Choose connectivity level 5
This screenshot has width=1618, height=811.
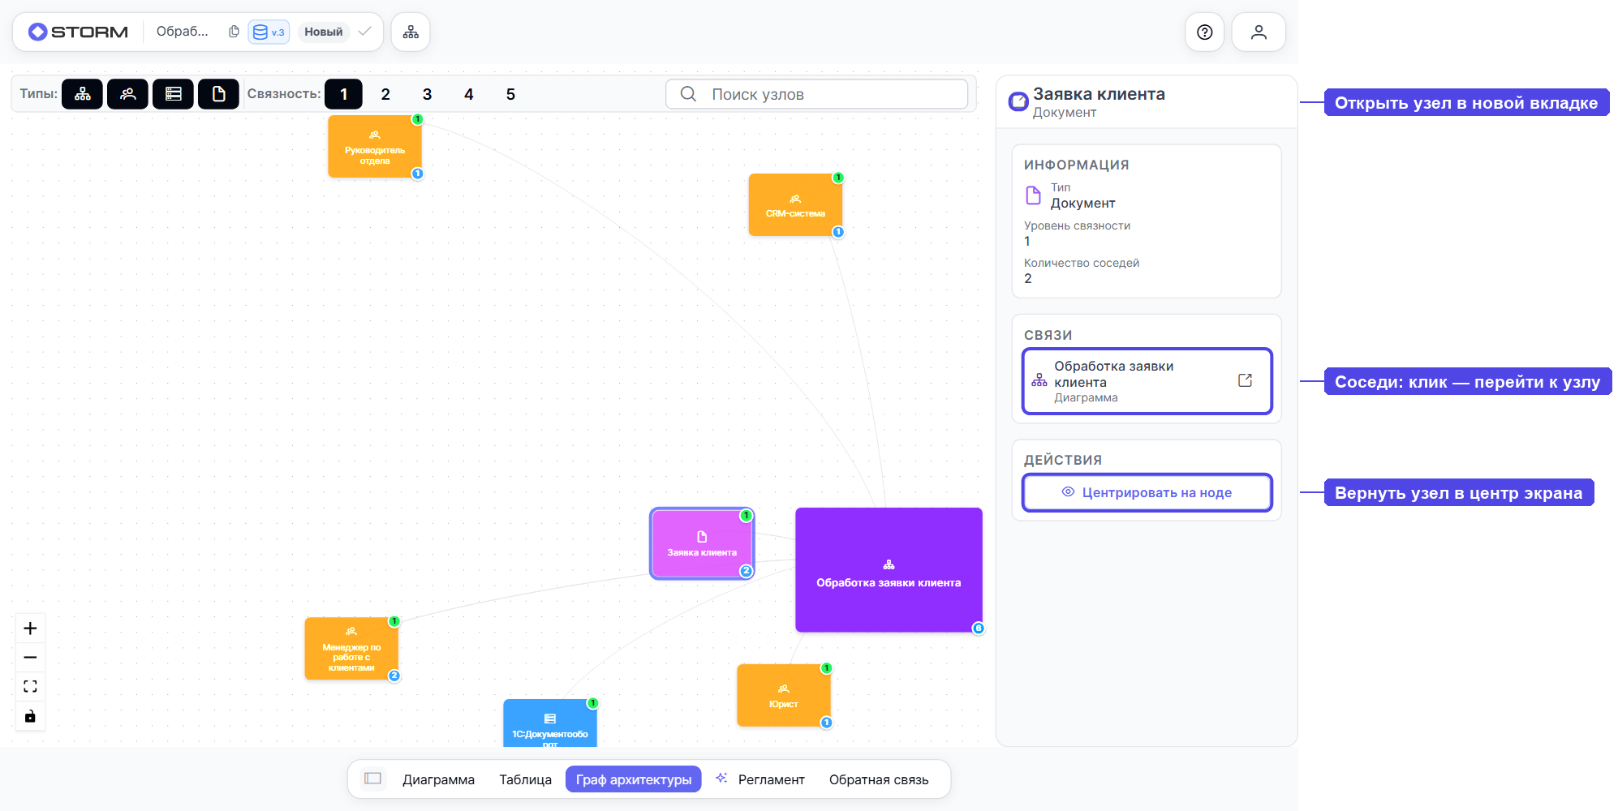coord(510,94)
